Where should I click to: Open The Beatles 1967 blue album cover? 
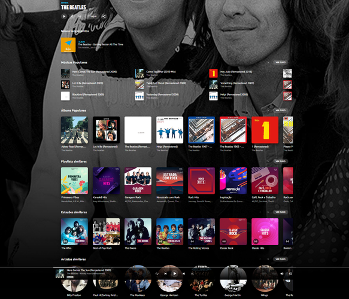[201, 130]
